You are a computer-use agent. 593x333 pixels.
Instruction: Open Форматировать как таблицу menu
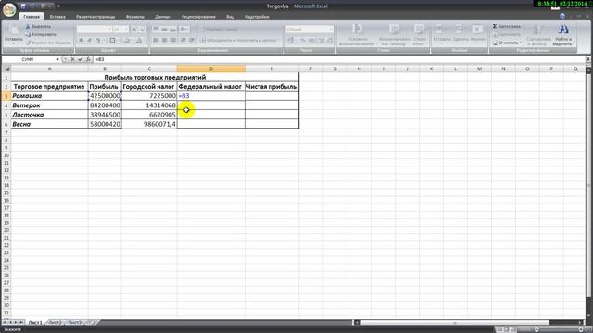(395, 35)
